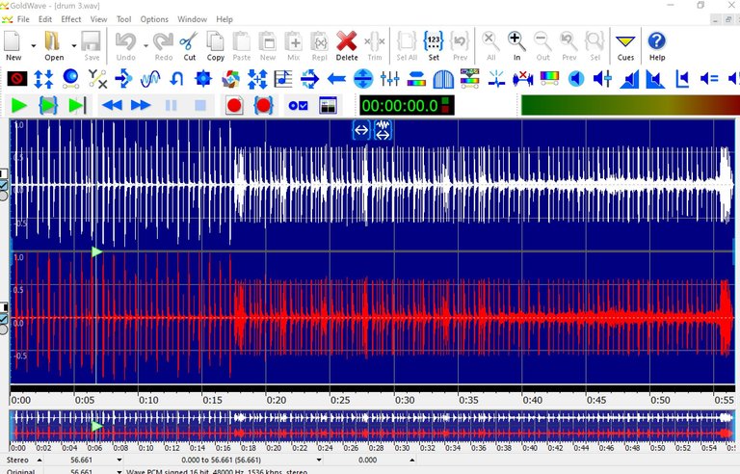
Task: Click the Repl replace icon
Action: point(320,45)
